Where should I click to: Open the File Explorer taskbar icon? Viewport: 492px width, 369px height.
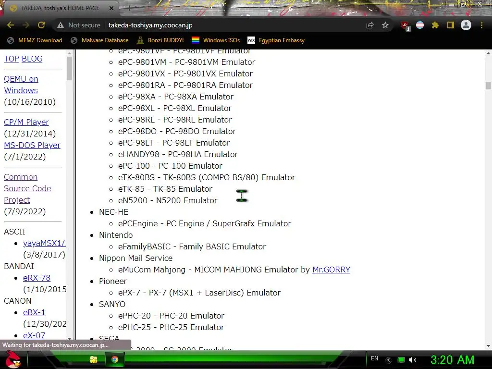click(93, 359)
